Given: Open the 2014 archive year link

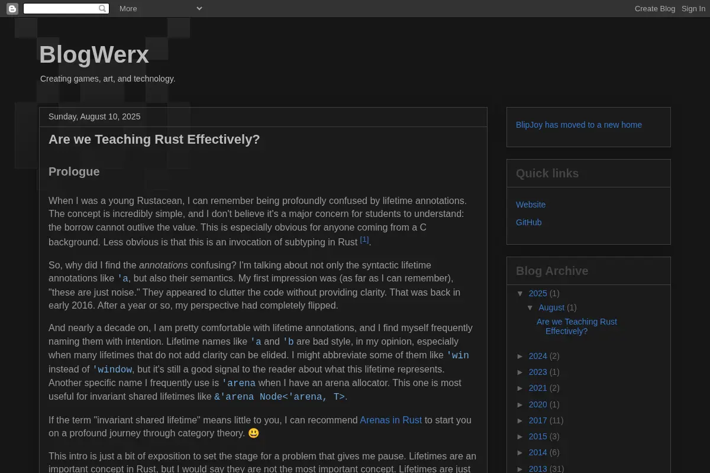Looking at the screenshot, I should [538, 452].
